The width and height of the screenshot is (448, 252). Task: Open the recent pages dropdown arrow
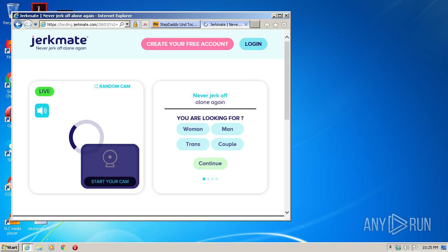coord(35,24)
